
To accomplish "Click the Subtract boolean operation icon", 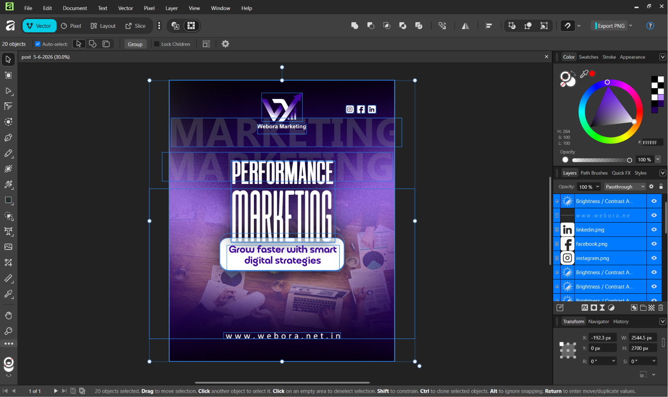I will [x=371, y=26].
